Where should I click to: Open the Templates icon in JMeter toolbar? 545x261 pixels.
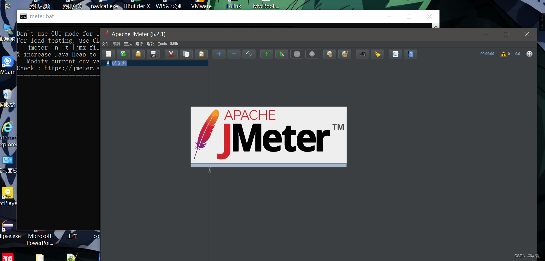[123, 54]
